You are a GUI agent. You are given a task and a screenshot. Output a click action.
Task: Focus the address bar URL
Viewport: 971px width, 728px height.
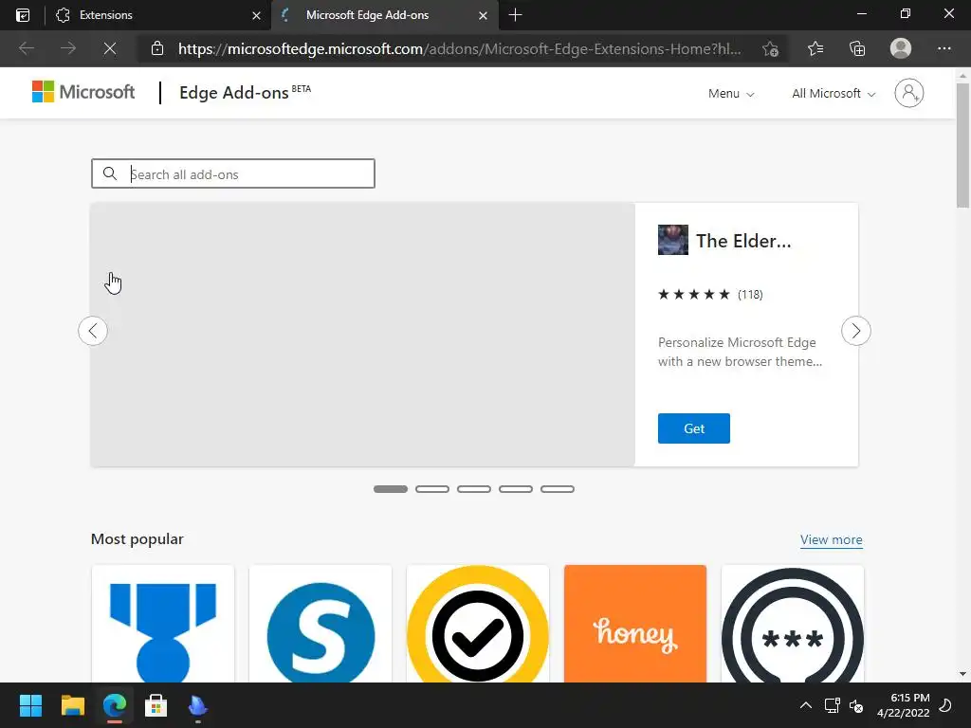click(x=460, y=49)
